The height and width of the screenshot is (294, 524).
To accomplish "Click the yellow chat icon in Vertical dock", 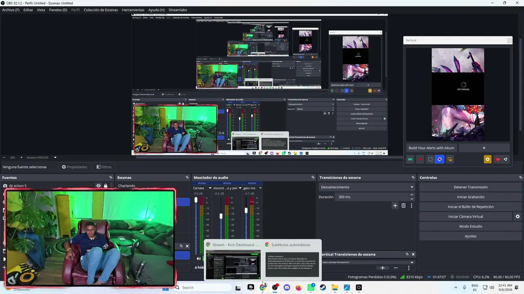I will 450,159.
